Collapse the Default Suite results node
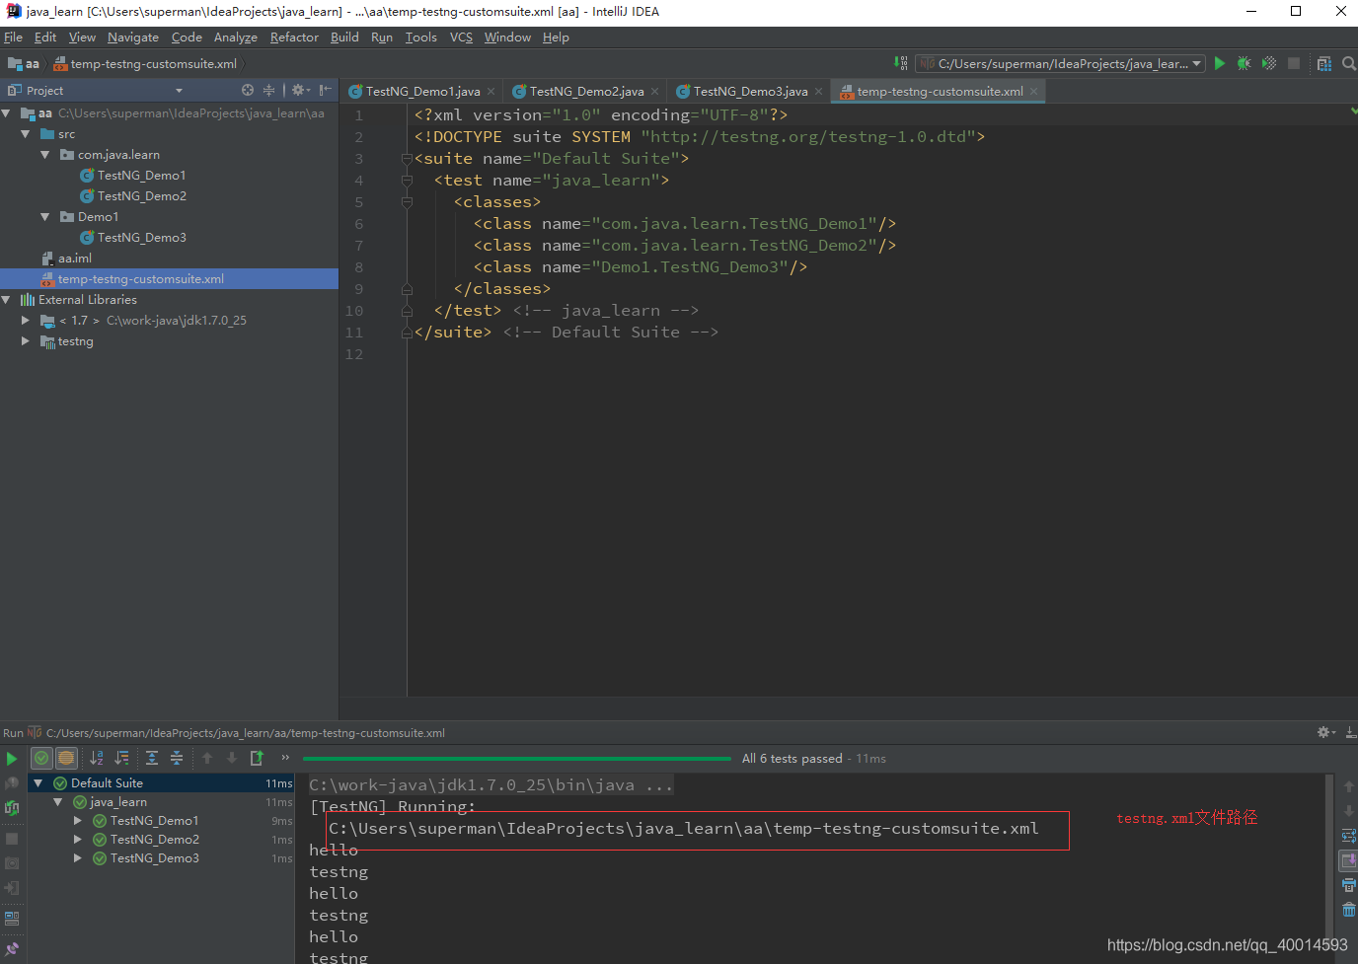 pos(38,783)
